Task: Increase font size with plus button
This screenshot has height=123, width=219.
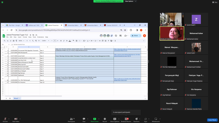Action: coord(57,41)
